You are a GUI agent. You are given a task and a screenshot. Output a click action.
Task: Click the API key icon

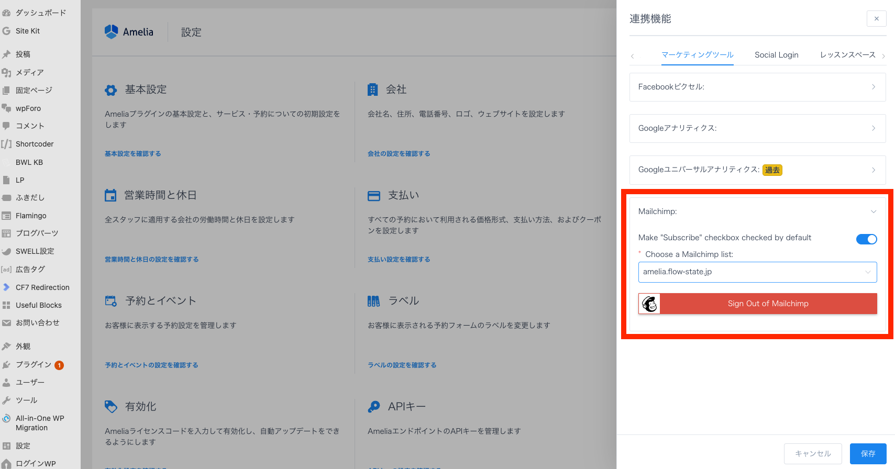click(374, 407)
